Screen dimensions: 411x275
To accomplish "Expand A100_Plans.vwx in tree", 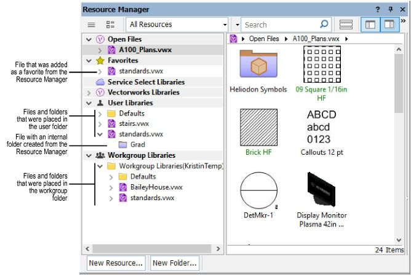I will point(100,50).
